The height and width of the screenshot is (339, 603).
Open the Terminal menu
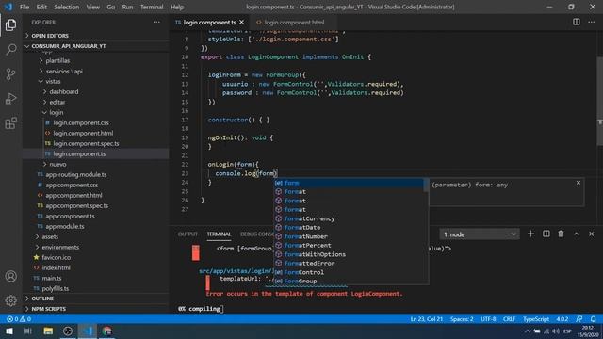click(x=152, y=7)
